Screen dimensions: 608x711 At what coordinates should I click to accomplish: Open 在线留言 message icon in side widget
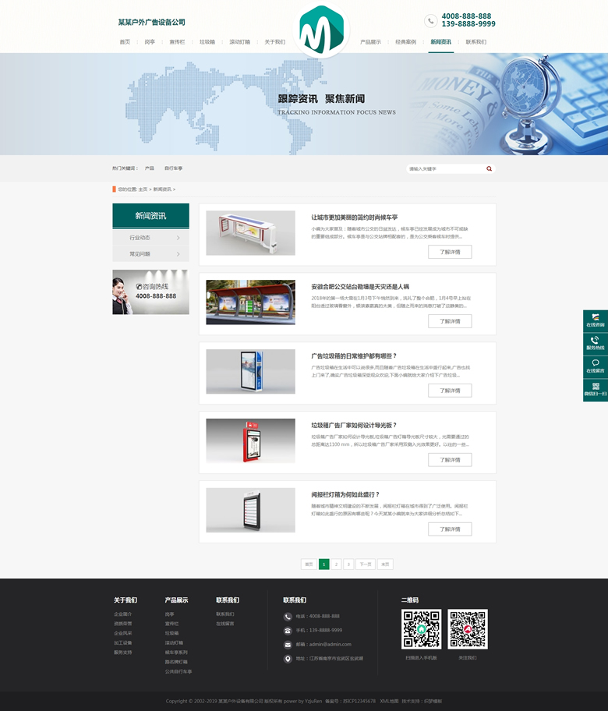coord(595,366)
